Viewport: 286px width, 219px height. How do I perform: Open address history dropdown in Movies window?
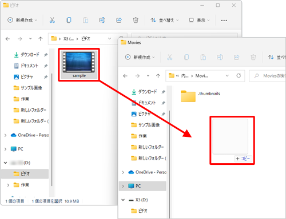(227, 76)
